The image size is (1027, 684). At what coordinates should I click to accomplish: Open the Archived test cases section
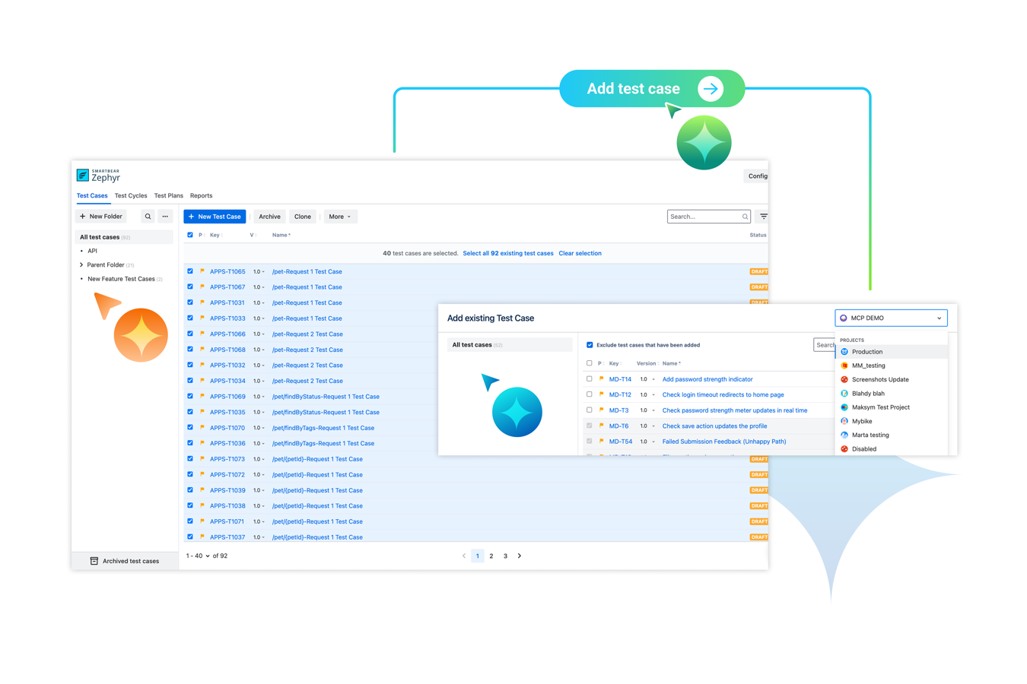125,561
